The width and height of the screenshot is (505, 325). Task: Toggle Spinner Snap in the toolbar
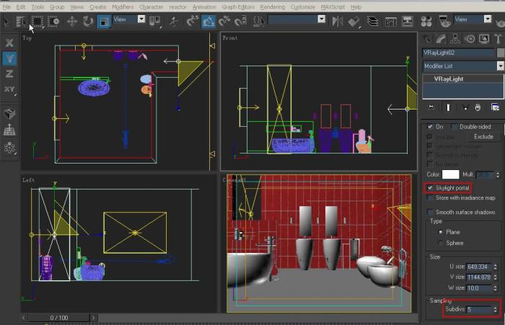click(x=240, y=22)
